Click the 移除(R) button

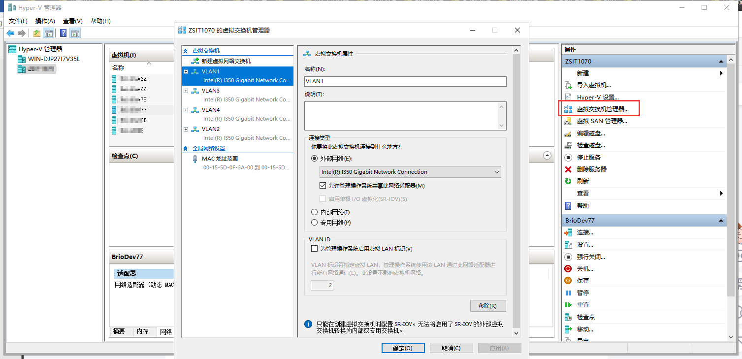[x=488, y=306]
